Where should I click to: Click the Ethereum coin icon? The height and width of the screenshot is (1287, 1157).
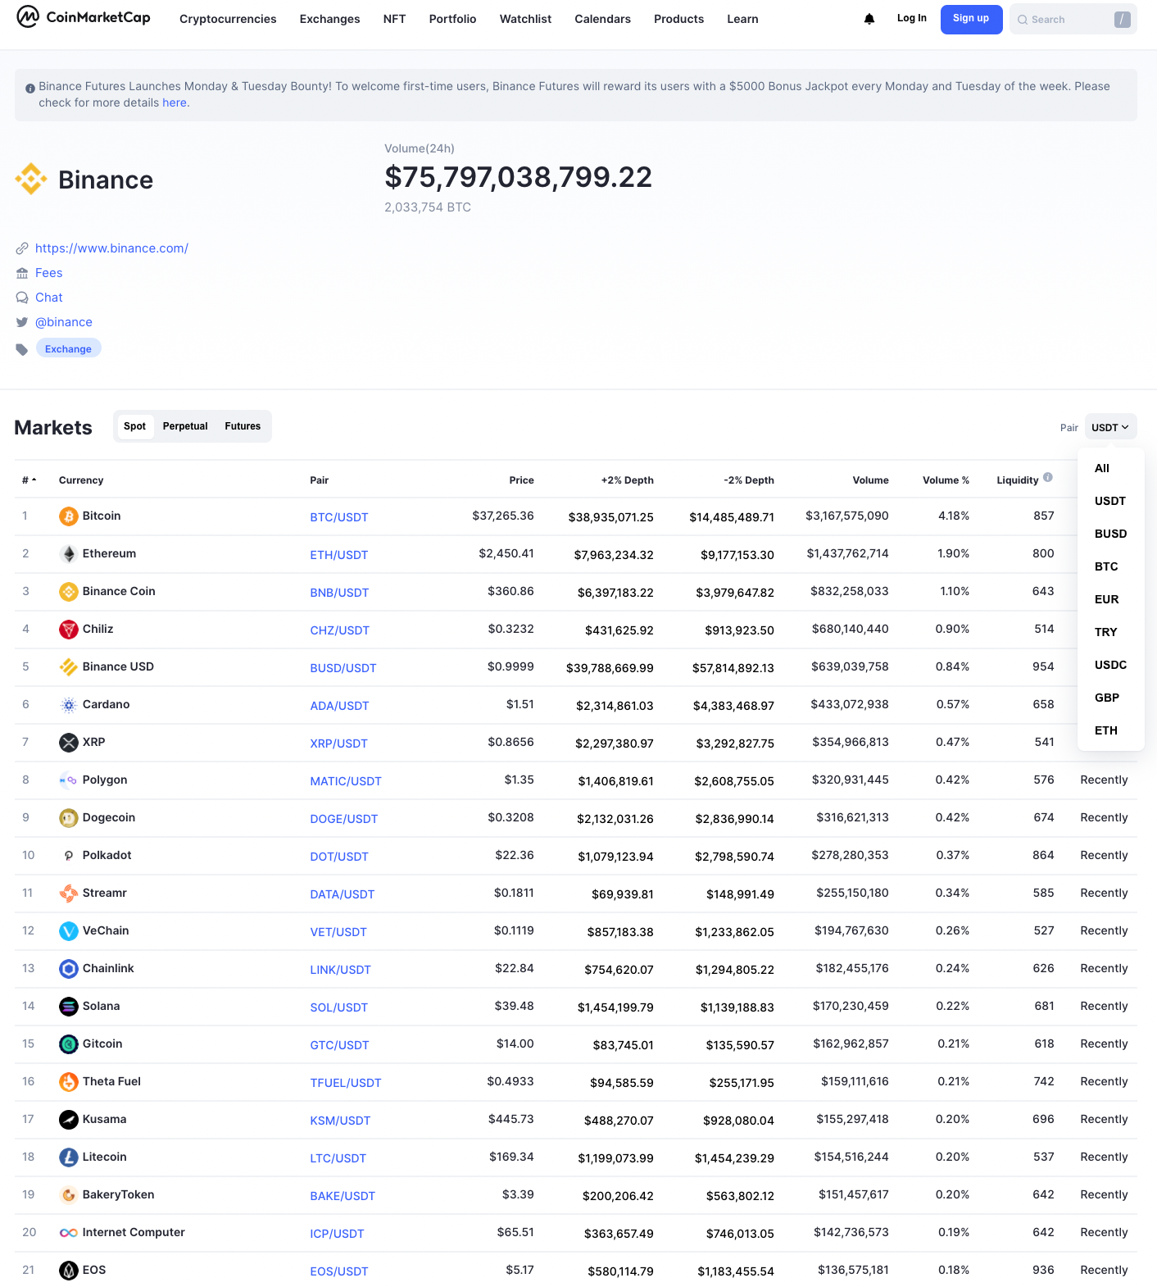[x=69, y=554]
